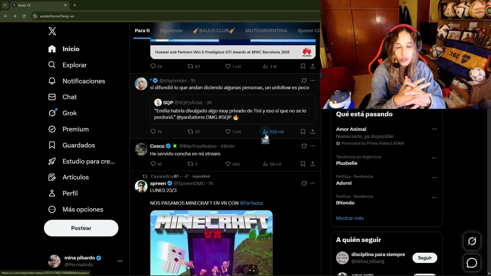
Task: Click the @Farfadox mention link
Action: point(251,203)
